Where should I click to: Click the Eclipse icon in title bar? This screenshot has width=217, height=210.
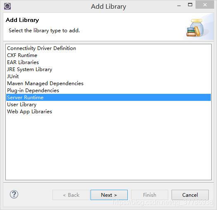[x=7, y=6]
